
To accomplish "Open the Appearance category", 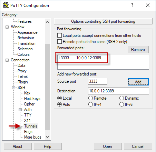I will (x=27, y=32).
